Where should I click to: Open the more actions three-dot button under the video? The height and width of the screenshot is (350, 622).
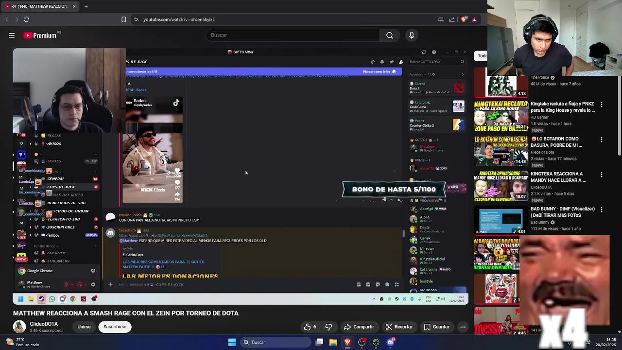pos(463,327)
